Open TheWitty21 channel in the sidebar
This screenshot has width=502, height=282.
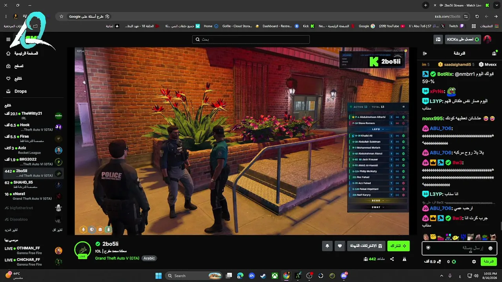(x=33, y=116)
